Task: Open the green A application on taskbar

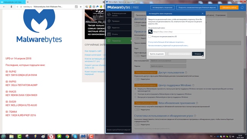Action: 59,136
